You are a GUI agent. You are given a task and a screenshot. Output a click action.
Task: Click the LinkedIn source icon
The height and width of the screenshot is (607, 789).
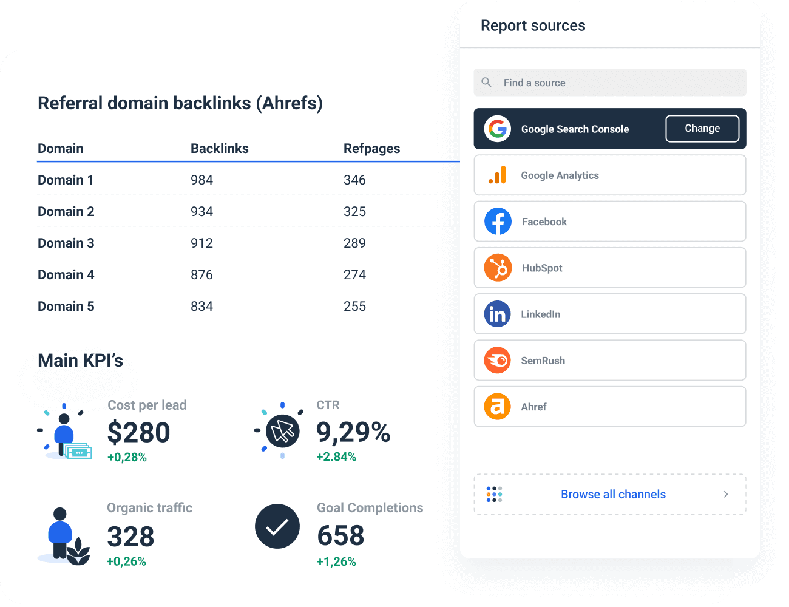pyautogui.click(x=498, y=314)
